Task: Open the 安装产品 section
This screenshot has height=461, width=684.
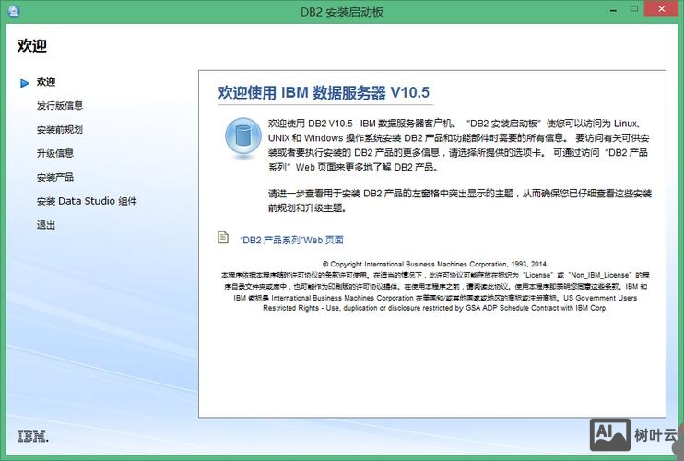Action: [55, 177]
